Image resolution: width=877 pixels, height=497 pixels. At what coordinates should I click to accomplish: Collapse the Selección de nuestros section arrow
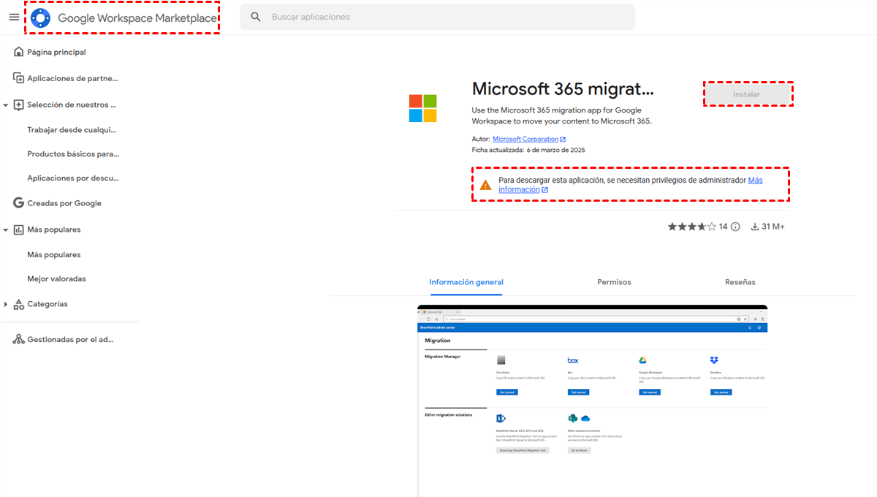pos(6,105)
